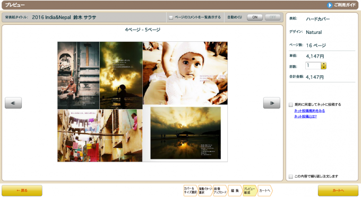Jump to 背景パターン選択 step
The width and height of the screenshot is (361, 197).
[x=205, y=190]
